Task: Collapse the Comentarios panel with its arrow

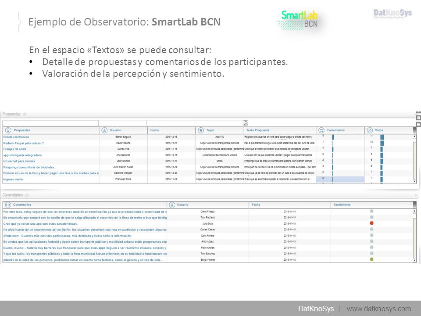Action: [x=416, y=195]
